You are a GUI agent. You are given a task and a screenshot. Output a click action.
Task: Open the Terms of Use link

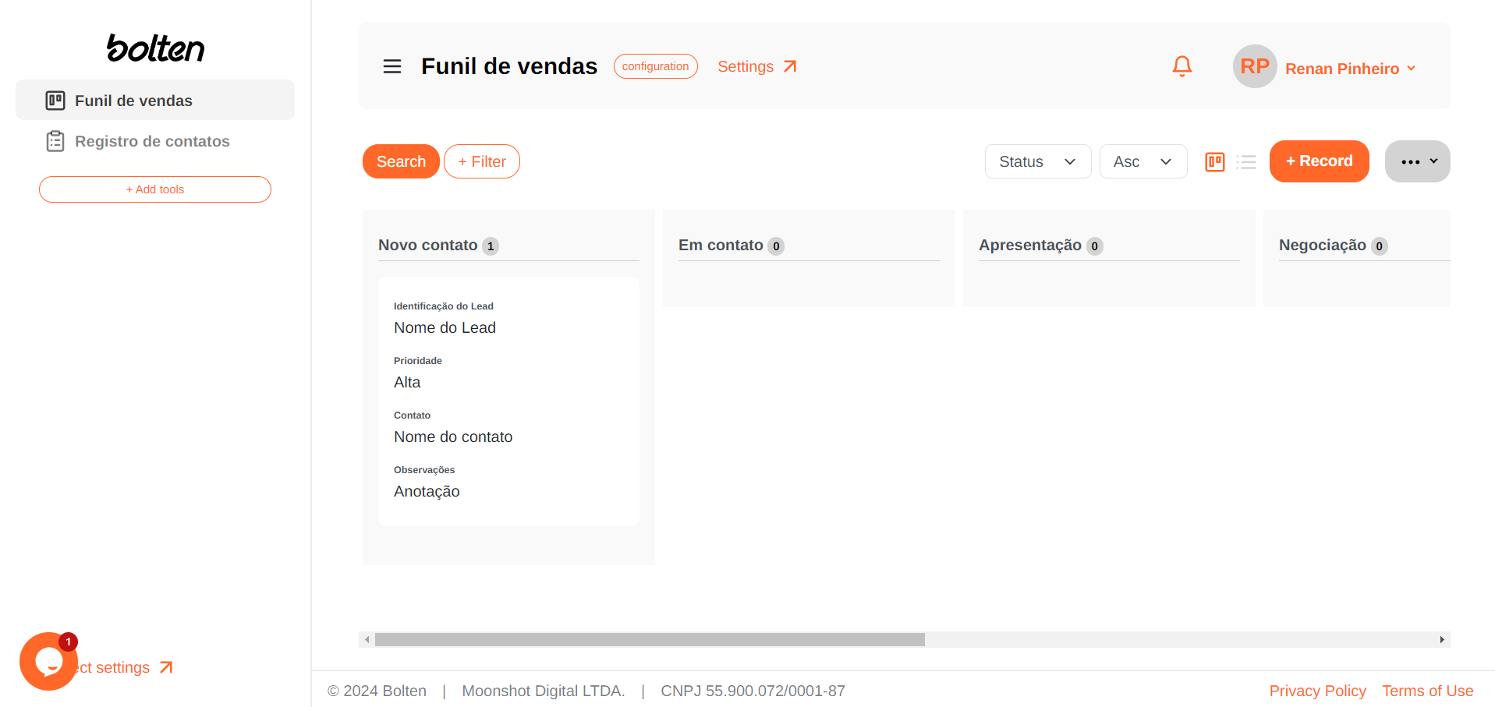point(1428,691)
